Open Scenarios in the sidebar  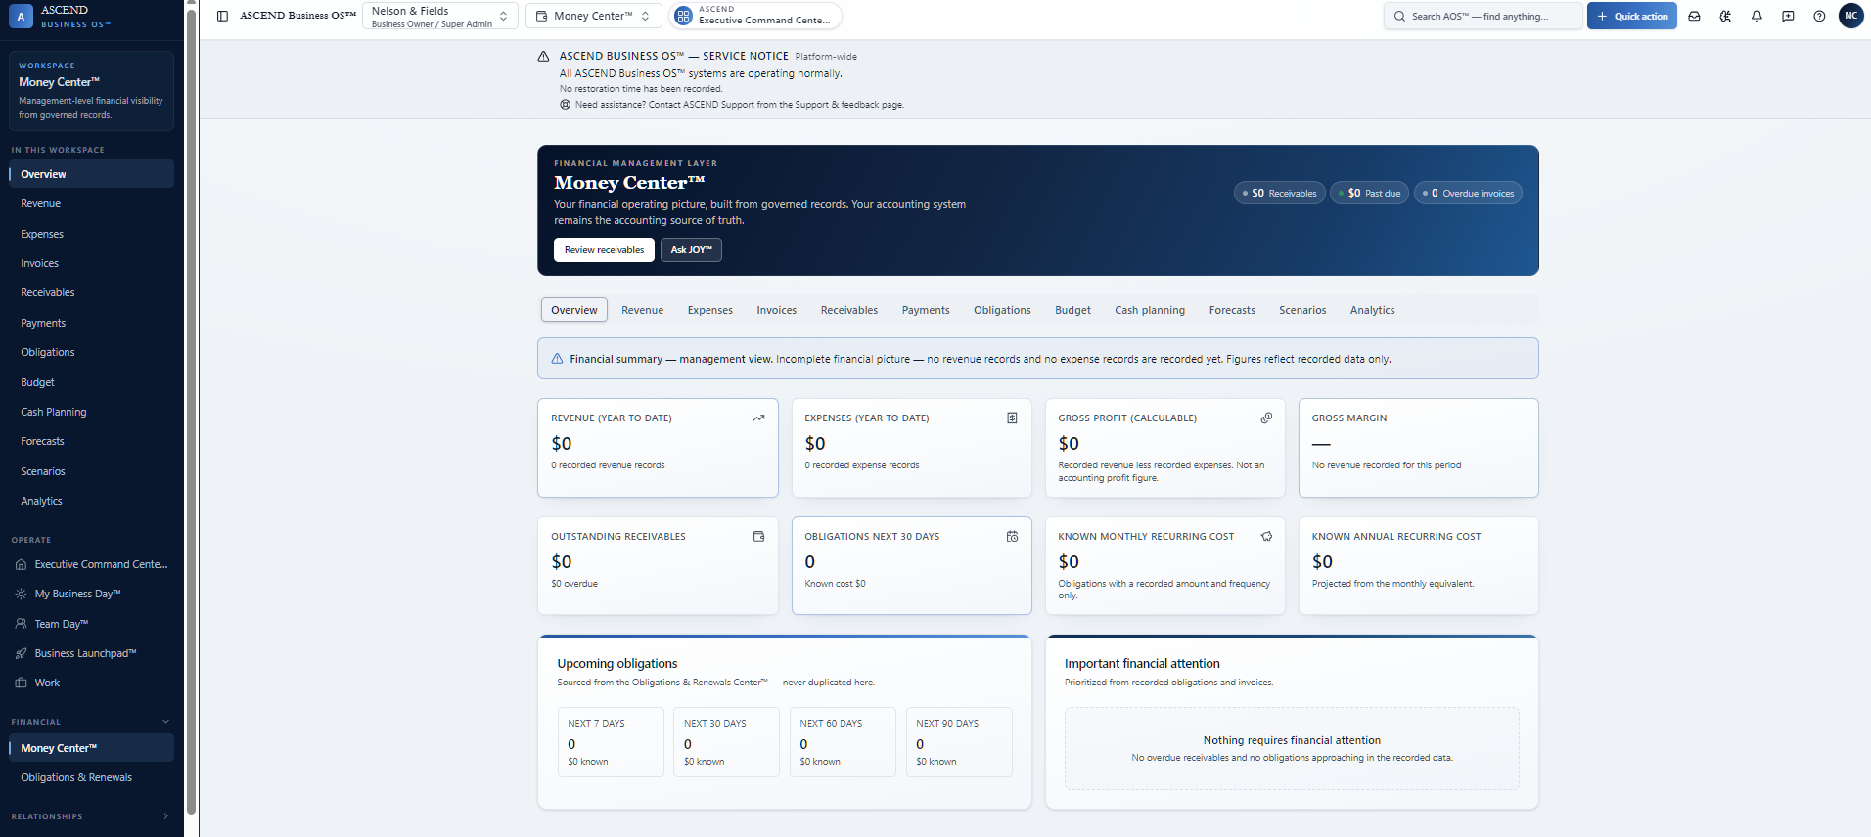(91, 471)
